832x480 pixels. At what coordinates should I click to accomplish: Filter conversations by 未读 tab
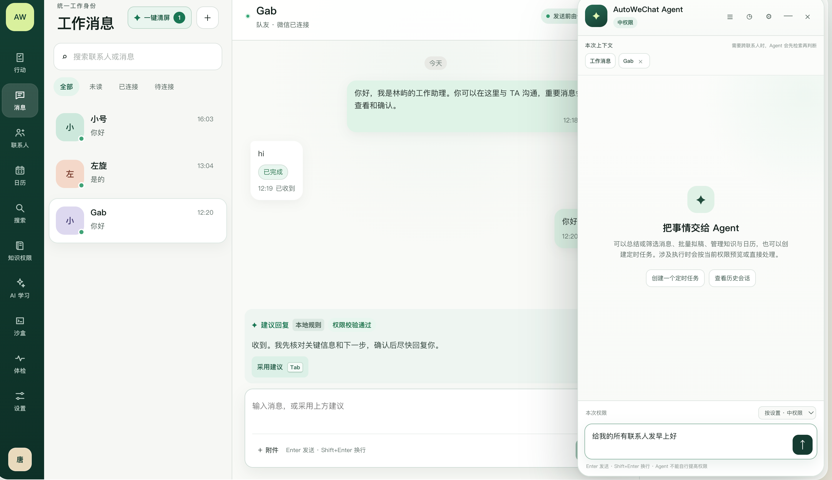(96, 87)
